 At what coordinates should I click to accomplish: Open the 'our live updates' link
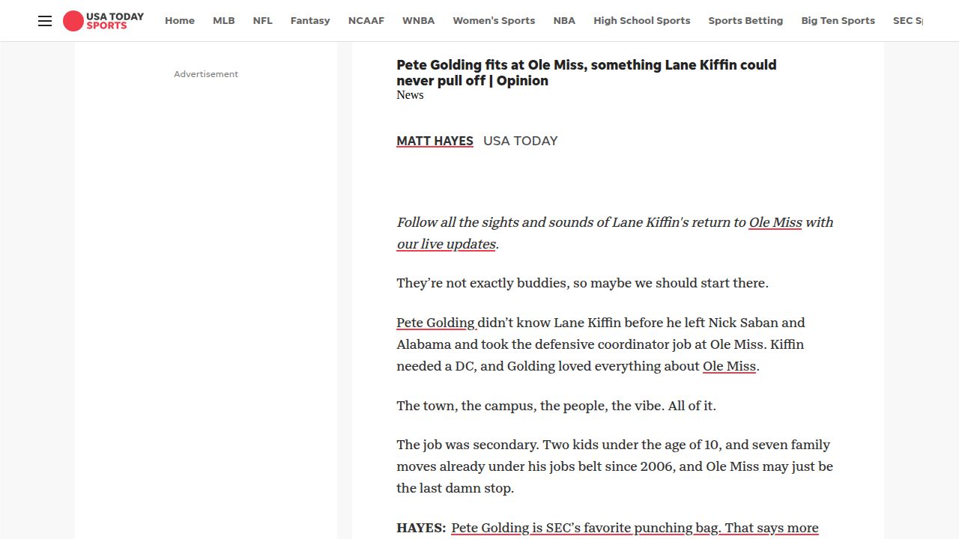[447, 244]
